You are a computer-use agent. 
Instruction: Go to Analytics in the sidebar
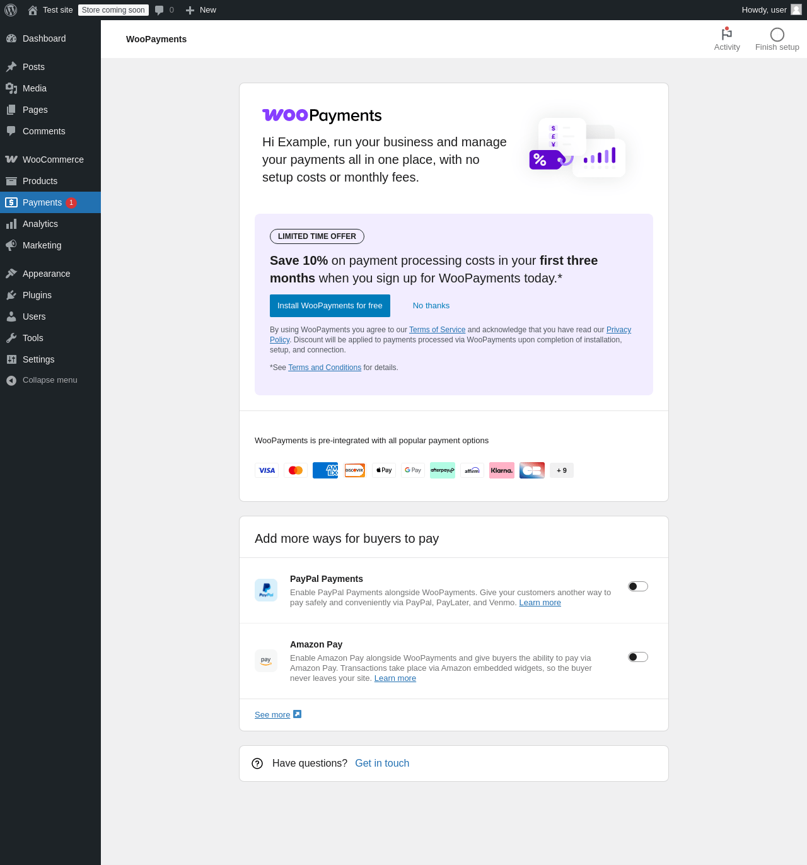50,224
